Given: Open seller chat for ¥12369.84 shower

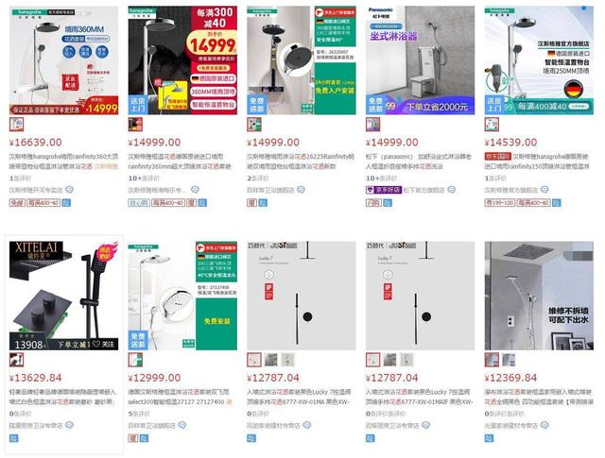Looking at the screenshot, I should [x=544, y=425].
